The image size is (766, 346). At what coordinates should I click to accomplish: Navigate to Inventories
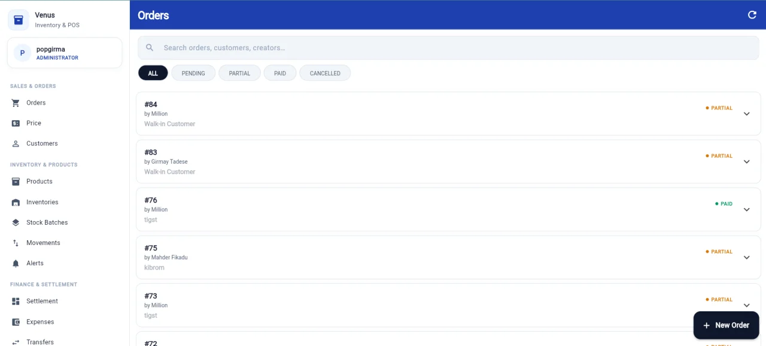coord(65,202)
